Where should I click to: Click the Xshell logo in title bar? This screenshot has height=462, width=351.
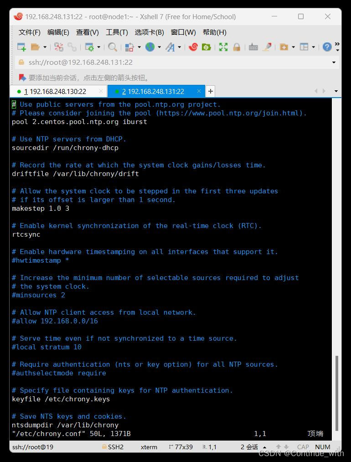tap(18, 16)
